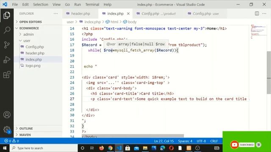Open the File menu

[x=15, y=5]
